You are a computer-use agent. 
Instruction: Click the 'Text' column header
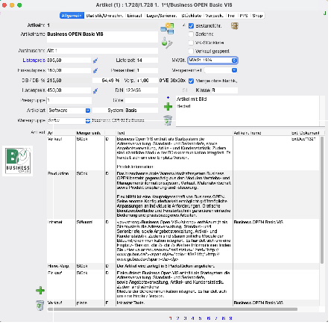174,133
